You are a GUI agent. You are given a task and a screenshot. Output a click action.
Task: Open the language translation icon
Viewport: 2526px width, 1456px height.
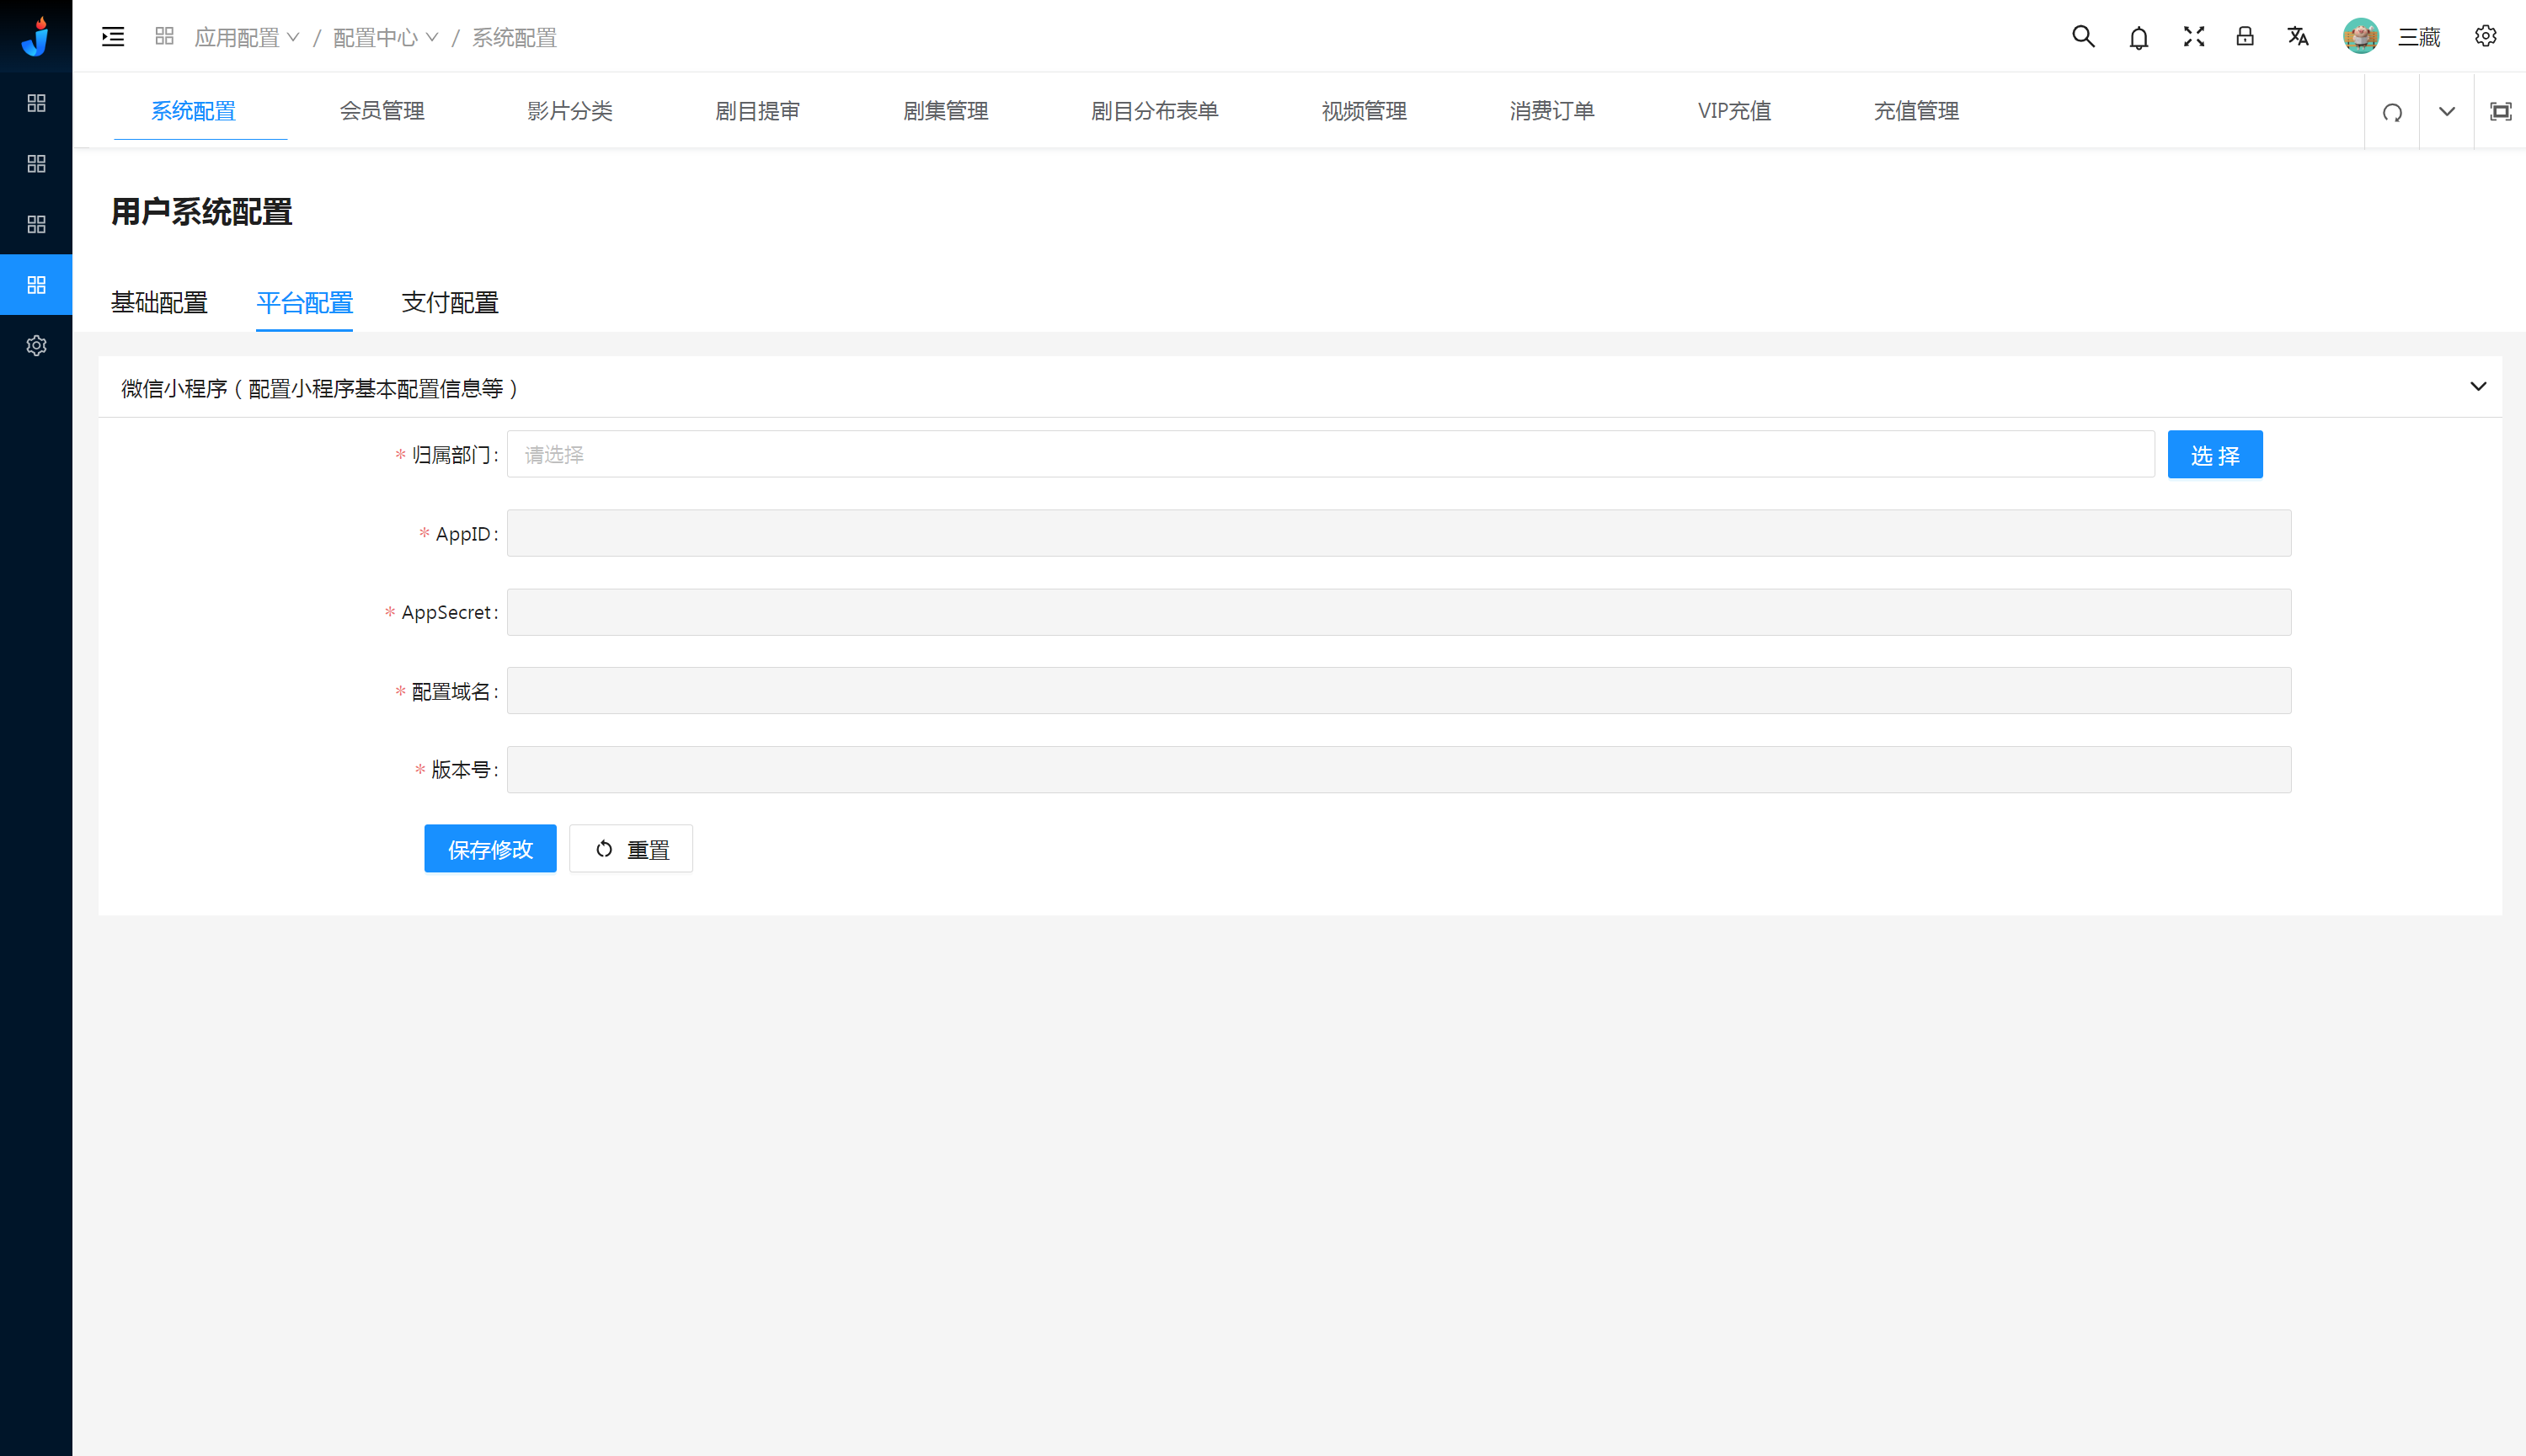(2298, 37)
